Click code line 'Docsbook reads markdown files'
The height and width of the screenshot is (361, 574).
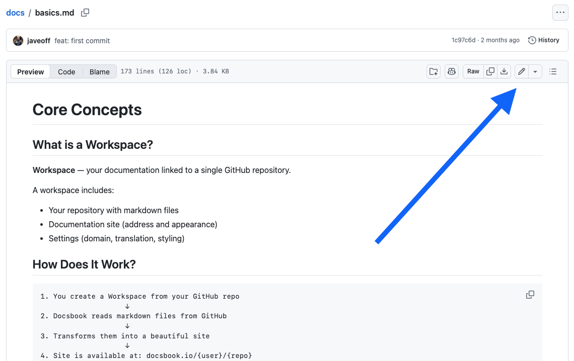(x=133, y=316)
